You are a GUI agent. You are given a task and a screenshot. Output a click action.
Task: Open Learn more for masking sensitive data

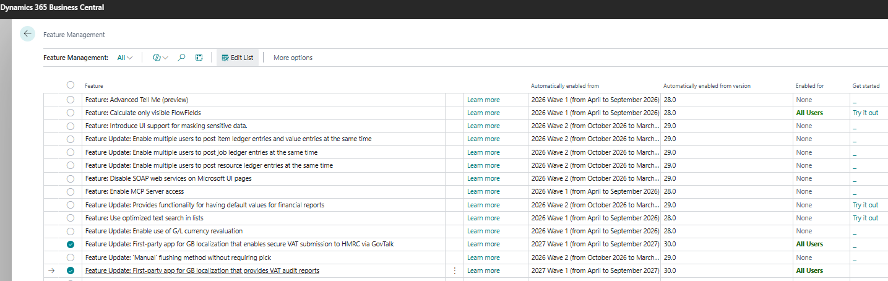click(483, 126)
